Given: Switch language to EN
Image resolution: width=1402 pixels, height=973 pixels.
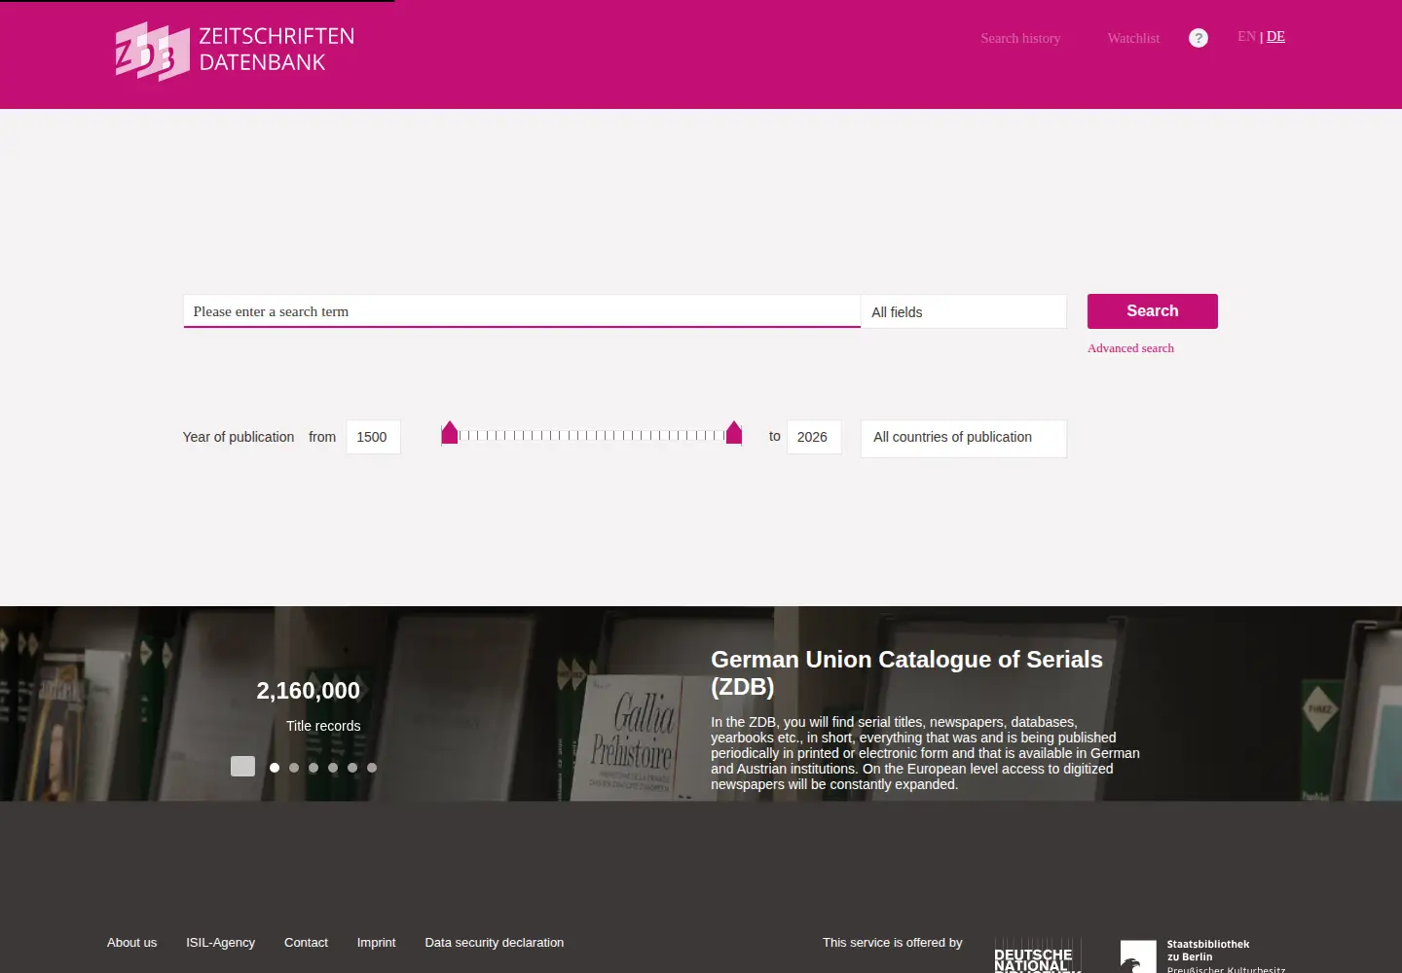Looking at the screenshot, I should tap(1246, 36).
